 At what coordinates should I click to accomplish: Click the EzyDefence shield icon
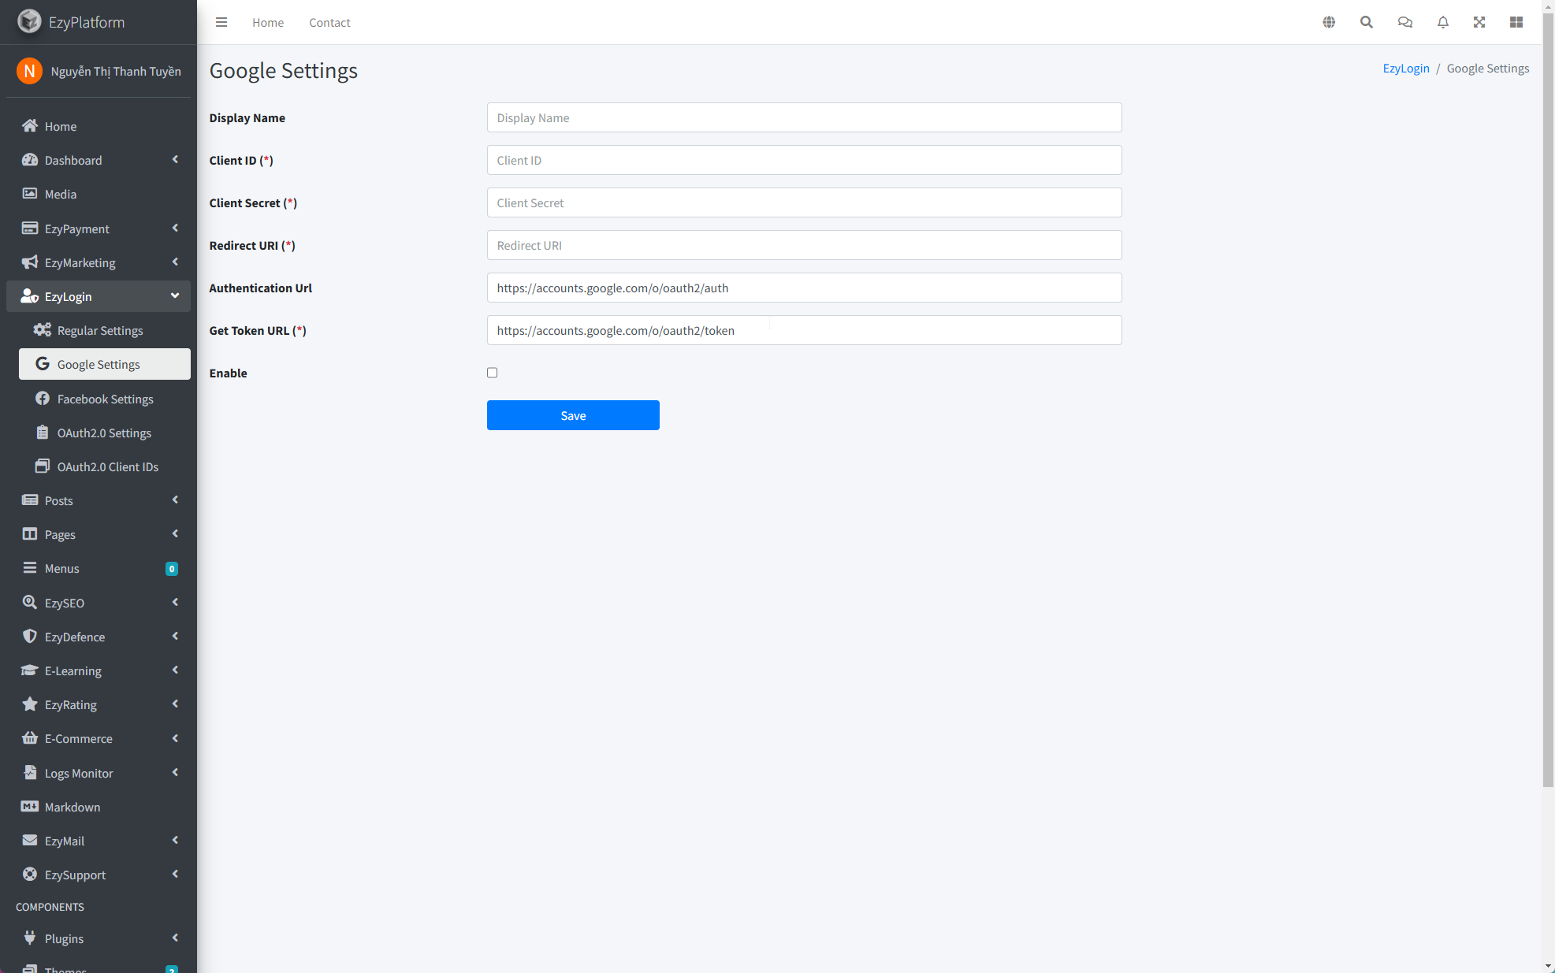pyautogui.click(x=30, y=637)
